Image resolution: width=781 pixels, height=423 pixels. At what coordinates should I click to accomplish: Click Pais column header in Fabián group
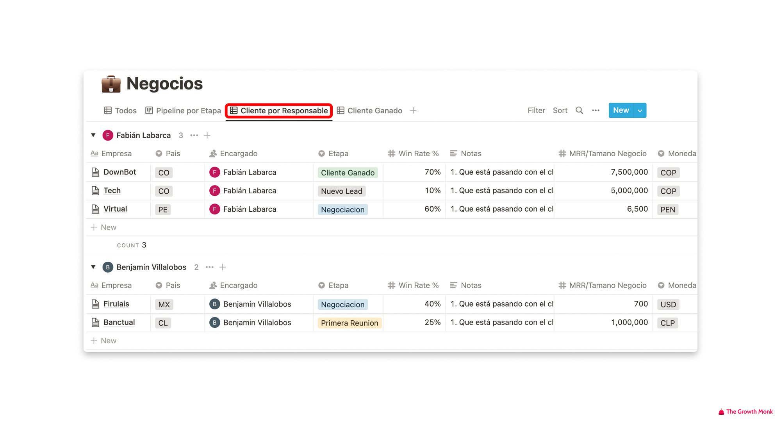click(x=168, y=153)
